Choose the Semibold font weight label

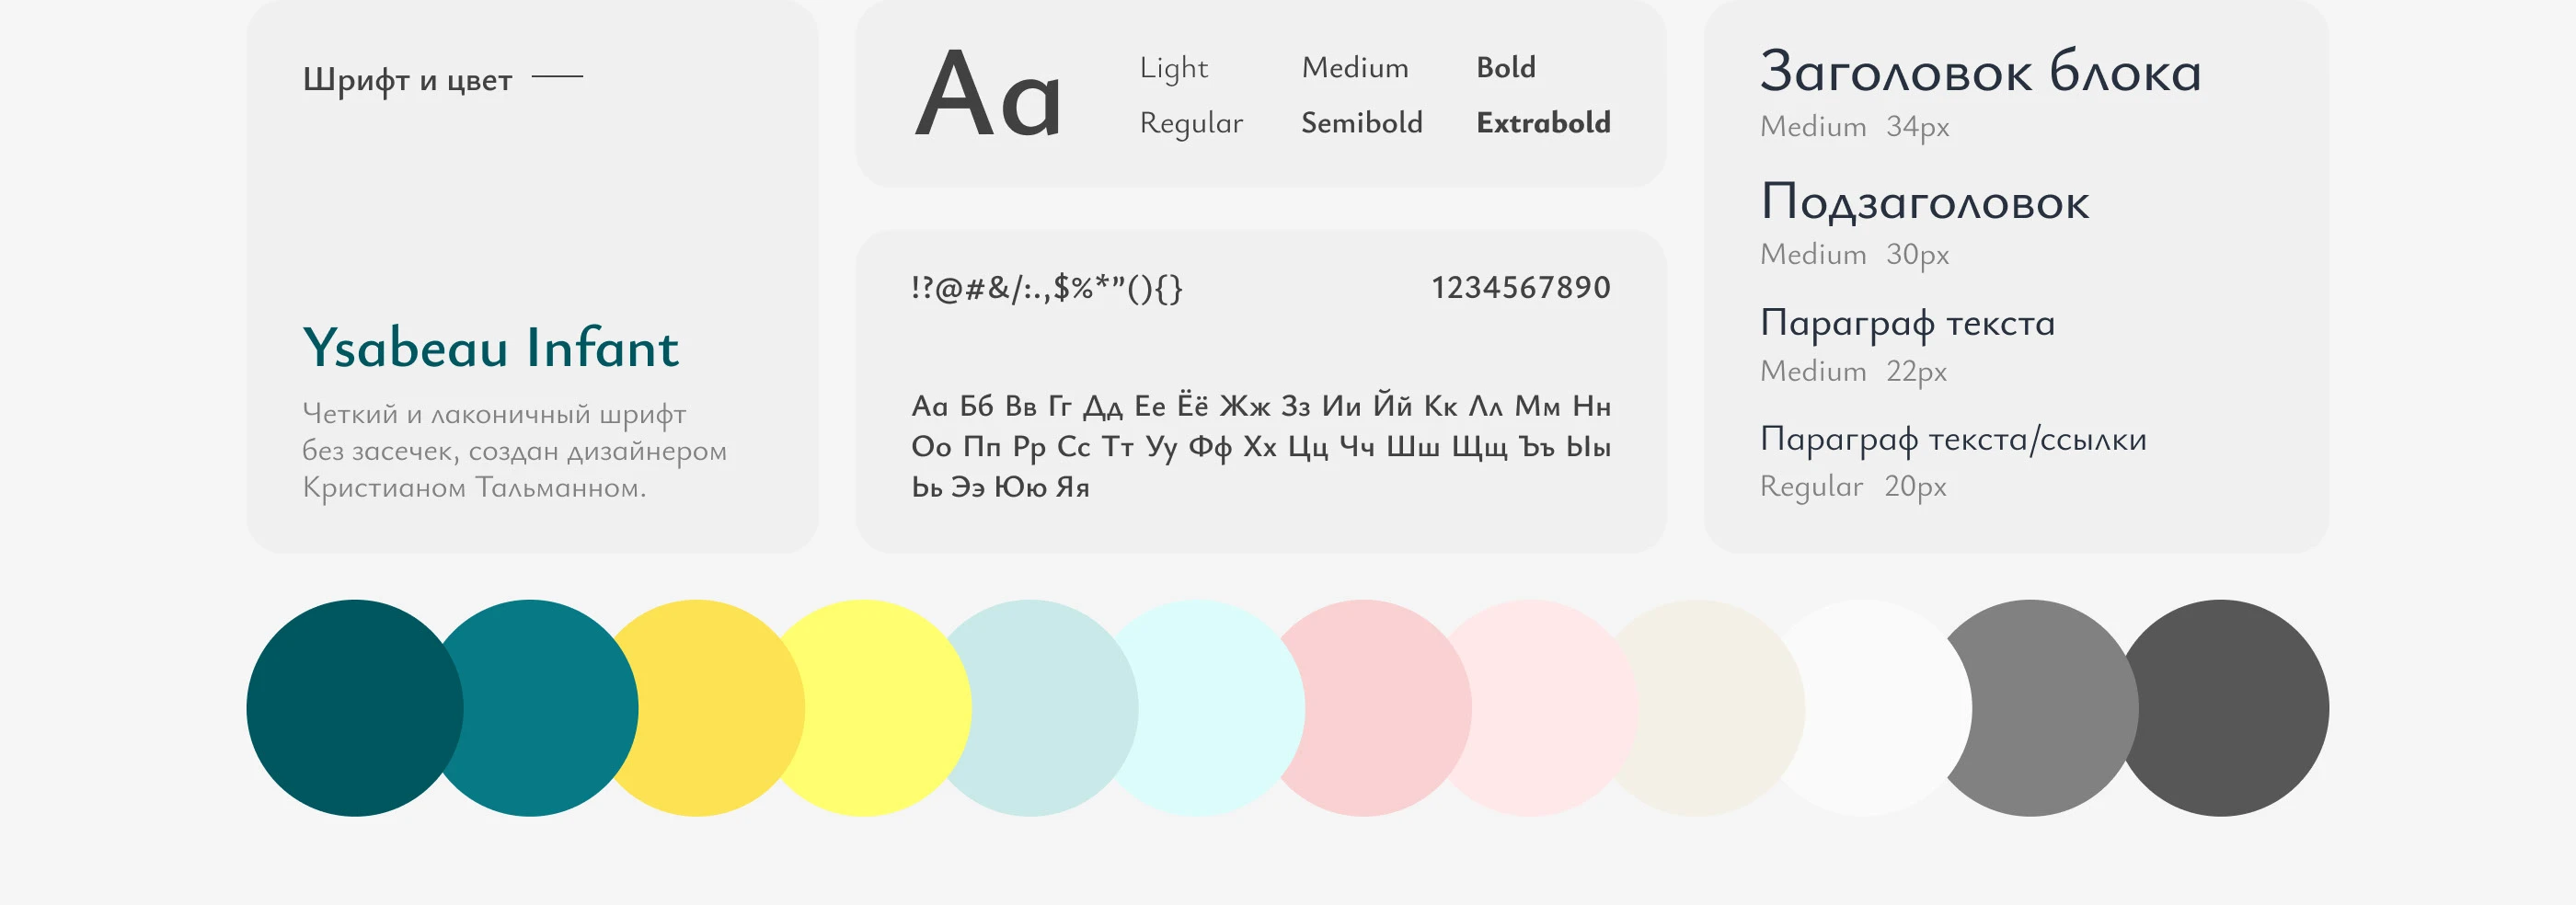click(1361, 123)
